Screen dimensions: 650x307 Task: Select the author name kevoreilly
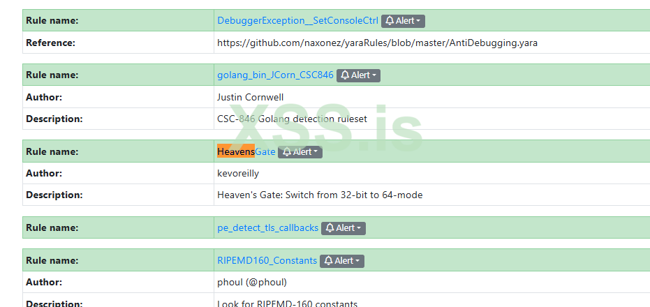[x=238, y=173]
